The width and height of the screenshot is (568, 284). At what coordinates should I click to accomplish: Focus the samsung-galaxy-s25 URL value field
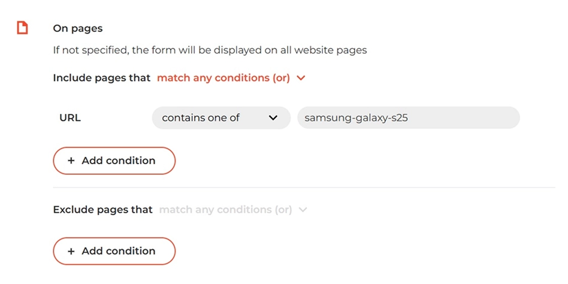point(409,117)
